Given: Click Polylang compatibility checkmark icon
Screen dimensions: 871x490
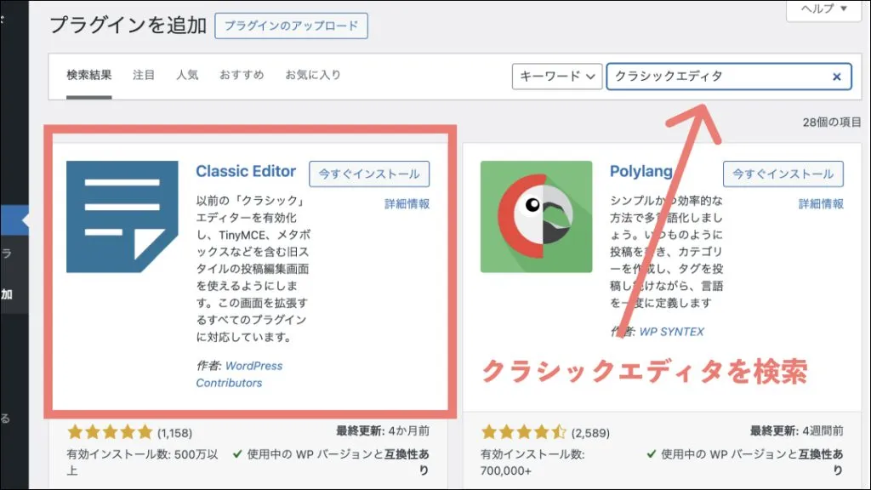Looking at the screenshot, I should point(651,454).
